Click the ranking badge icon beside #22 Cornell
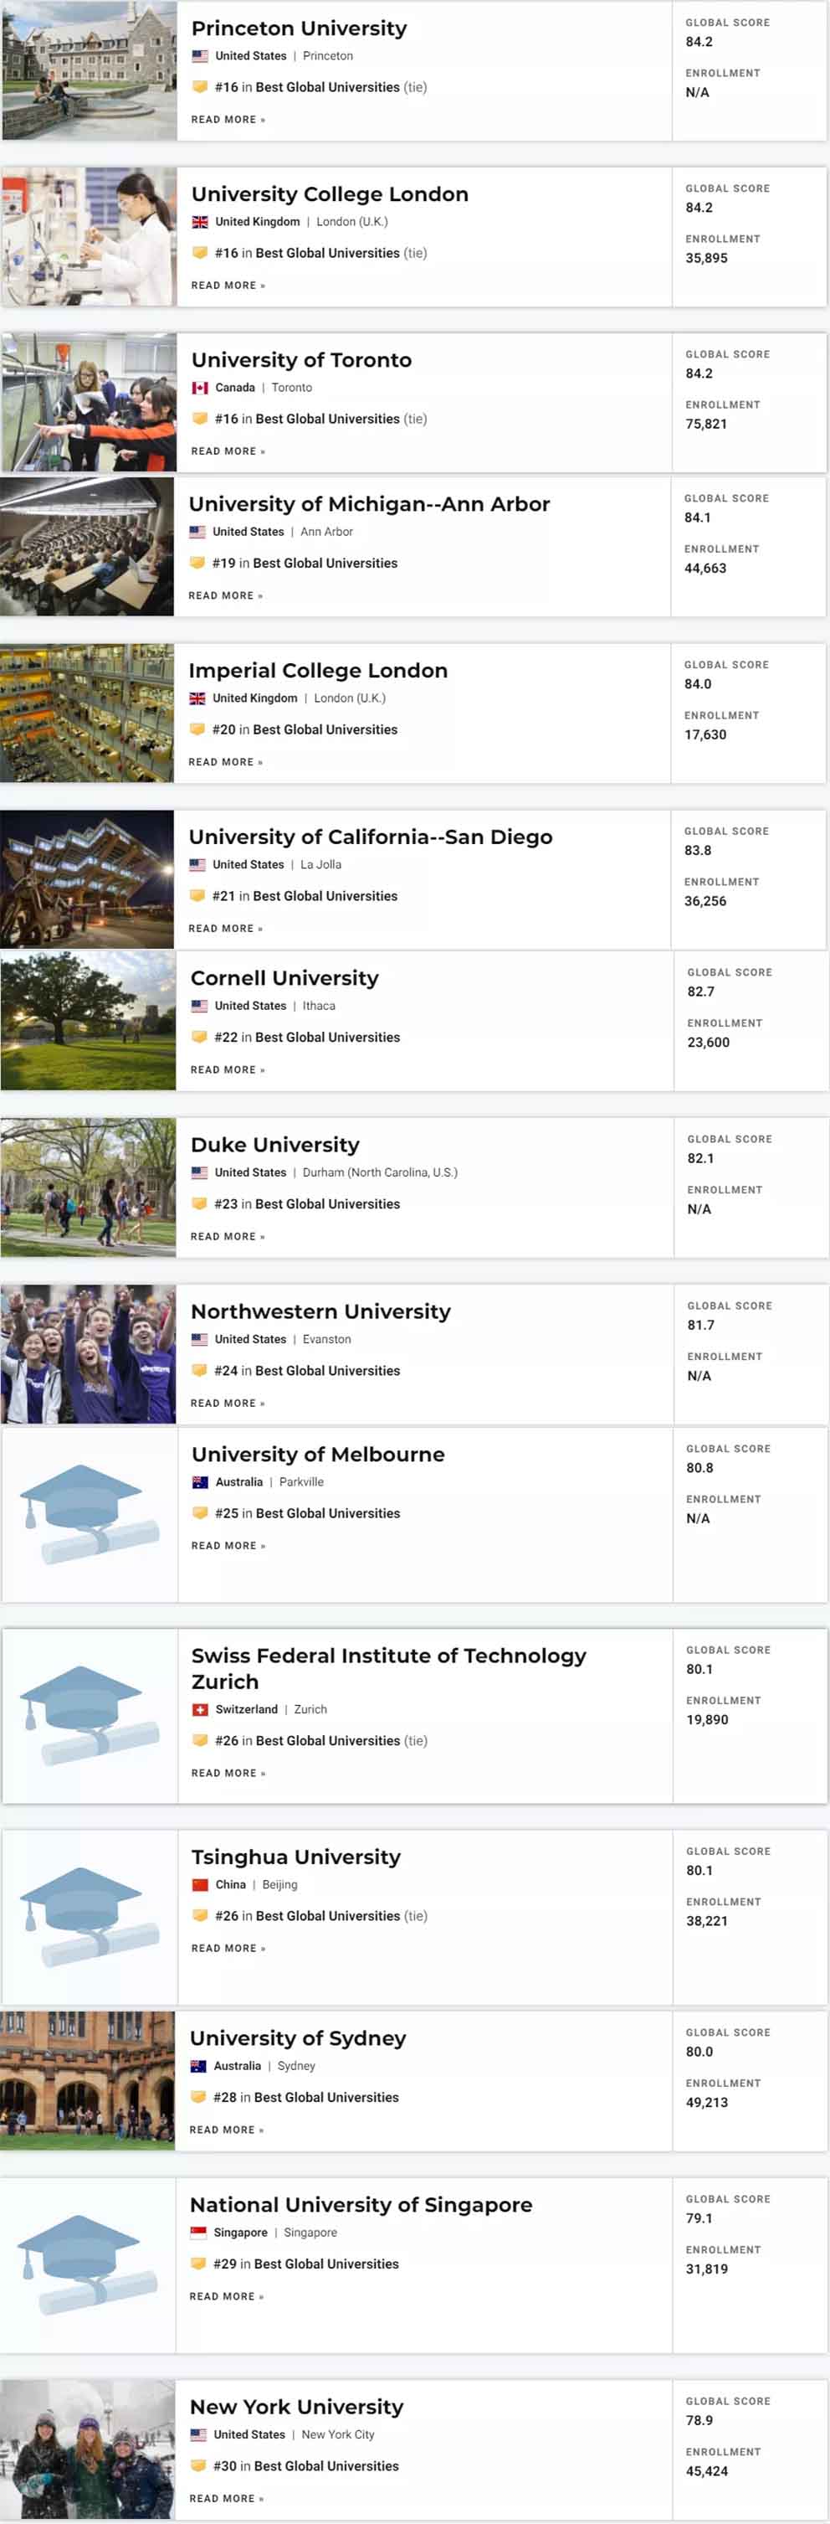The width and height of the screenshot is (830, 2524). (x=200, y=1037)
